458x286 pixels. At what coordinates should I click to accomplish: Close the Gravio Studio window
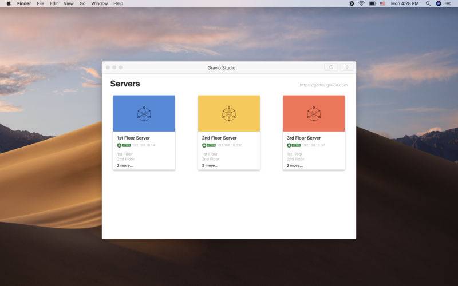tap(108, 67)
